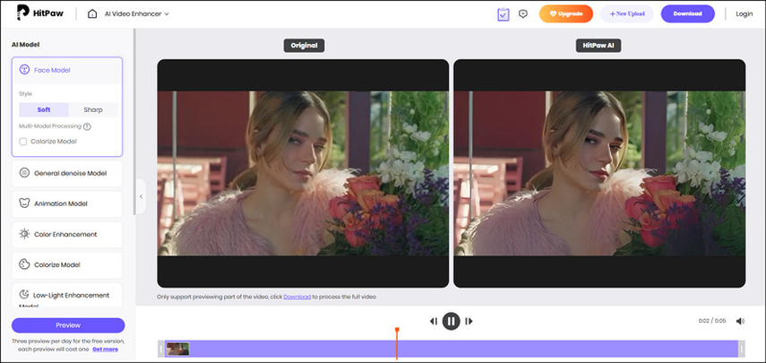Viewport: 766px width, 363px height.
Task: Click the 0:02 / 0:05 time display
Action: click(712, 321)
